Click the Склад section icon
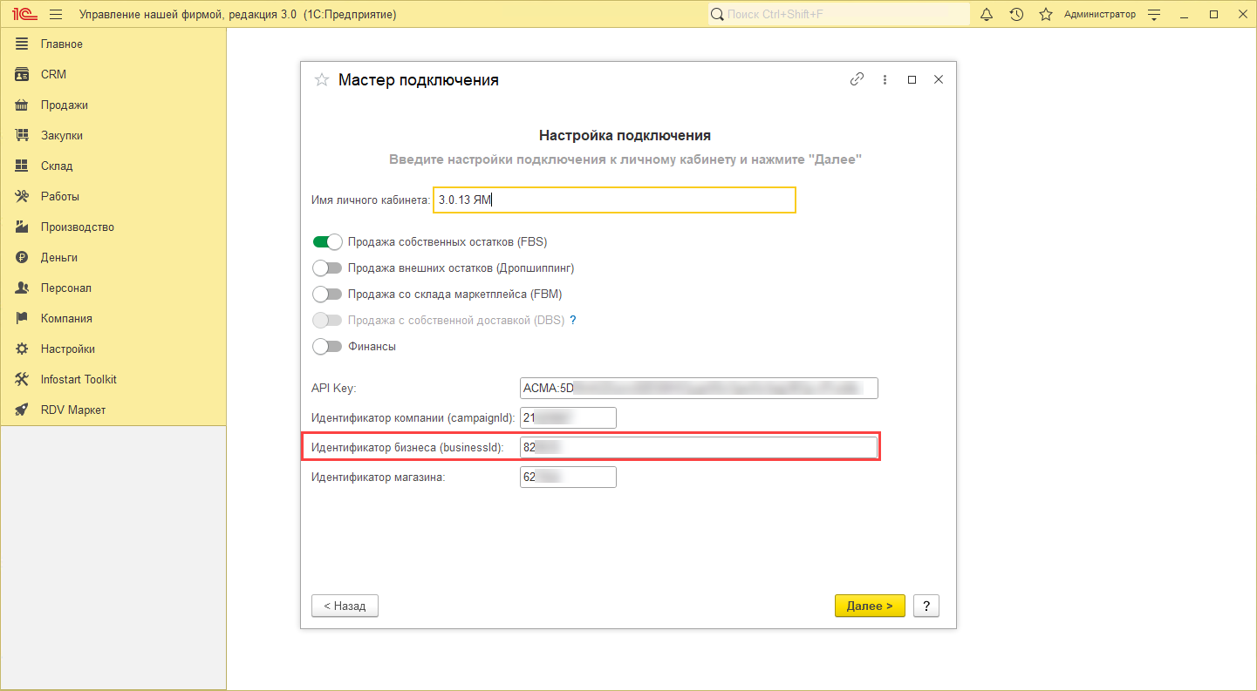Screen dimensions: 1257x691 (23, 166)
